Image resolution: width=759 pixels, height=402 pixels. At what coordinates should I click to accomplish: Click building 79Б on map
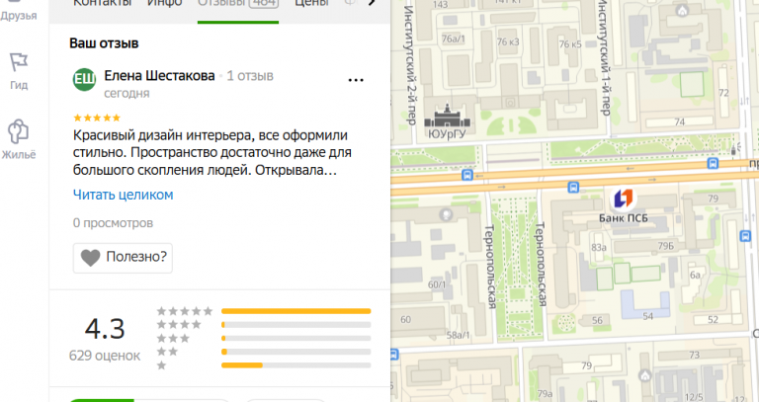tap(665, 246)
